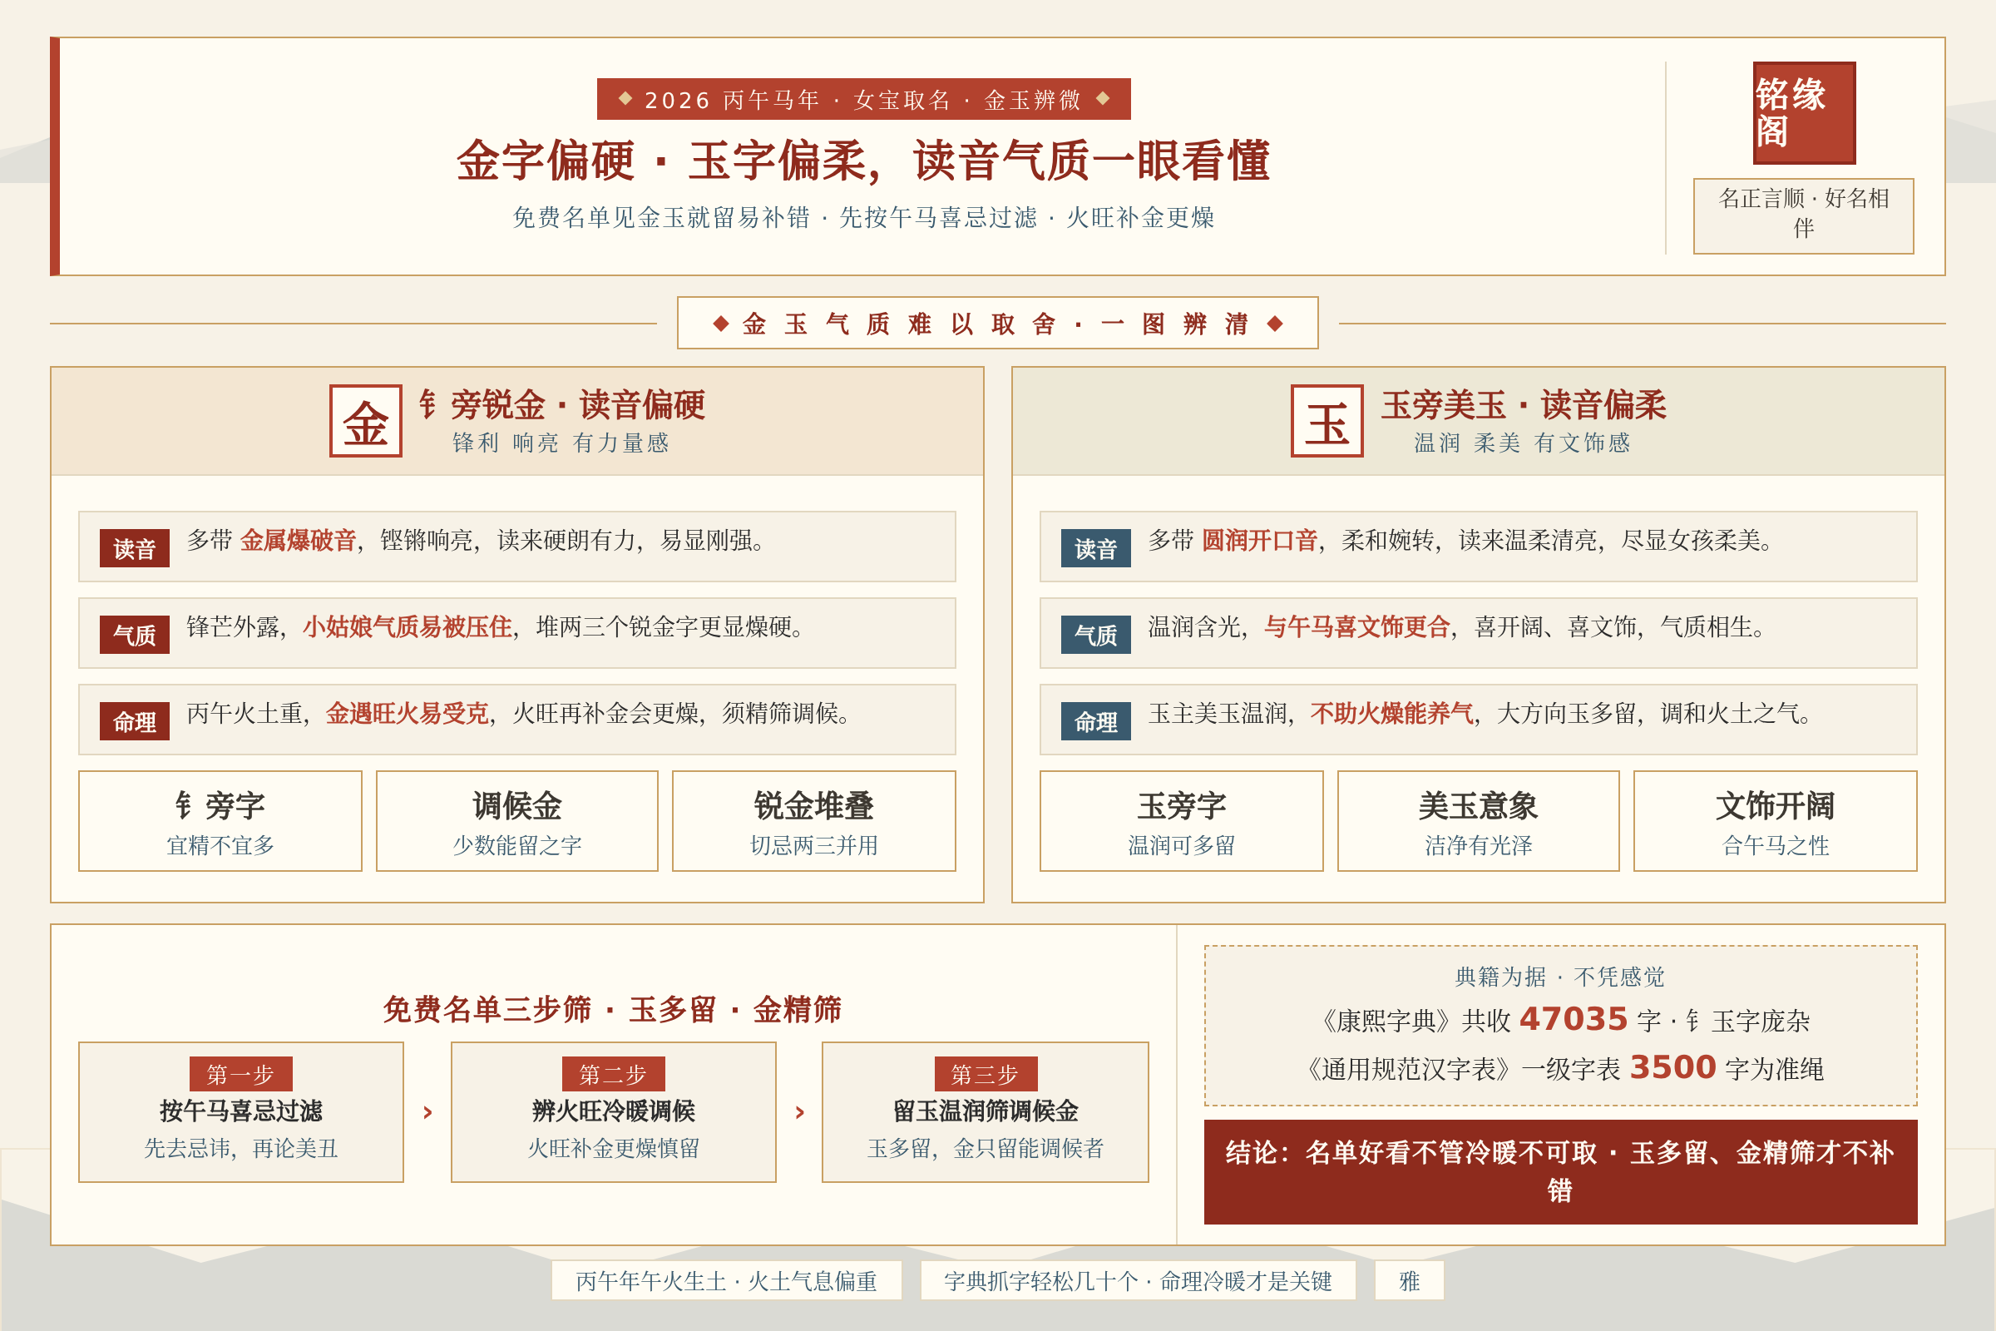Select the 钅旁字 宜精不宜多 card
Screen dimensions: 1996x1331
[x=220, y=821]
